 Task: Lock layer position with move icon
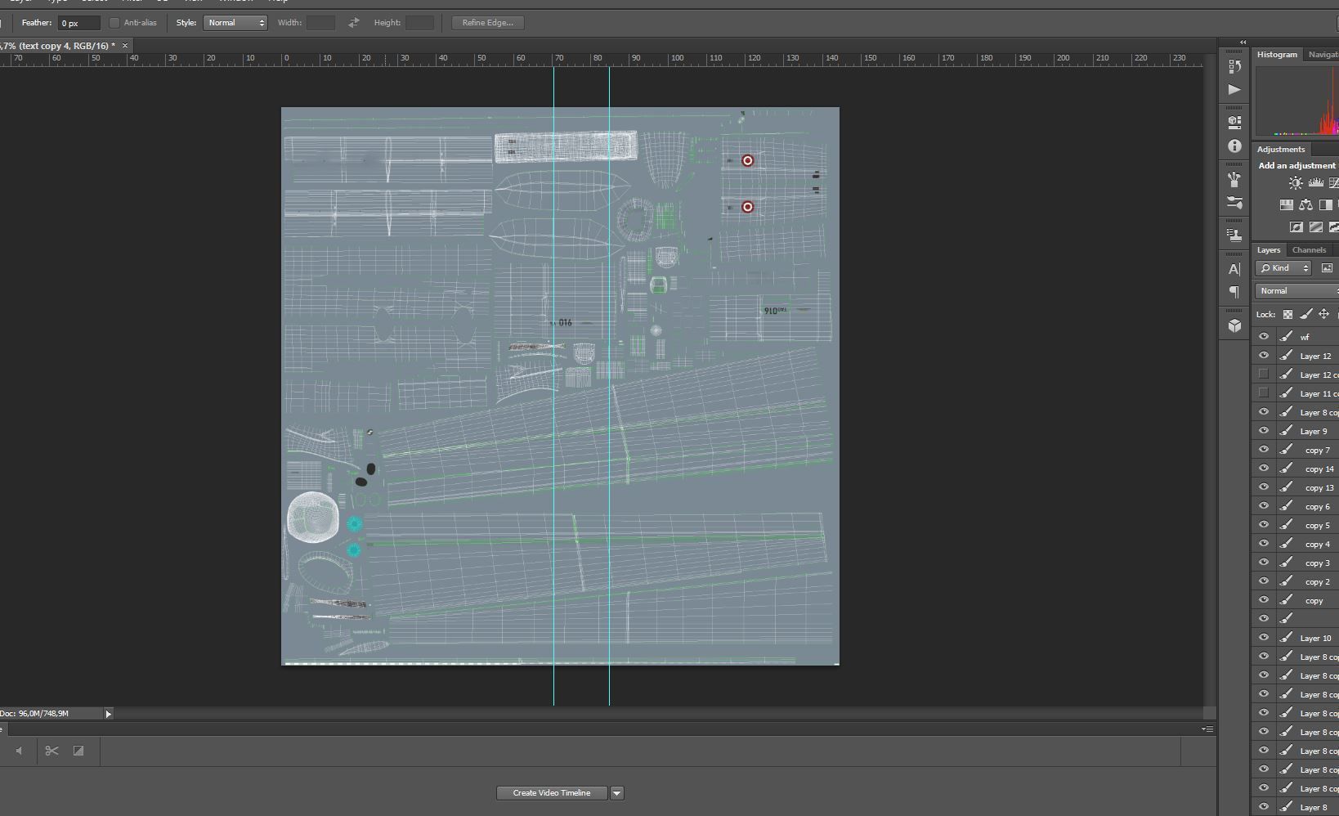[1323, 314]
